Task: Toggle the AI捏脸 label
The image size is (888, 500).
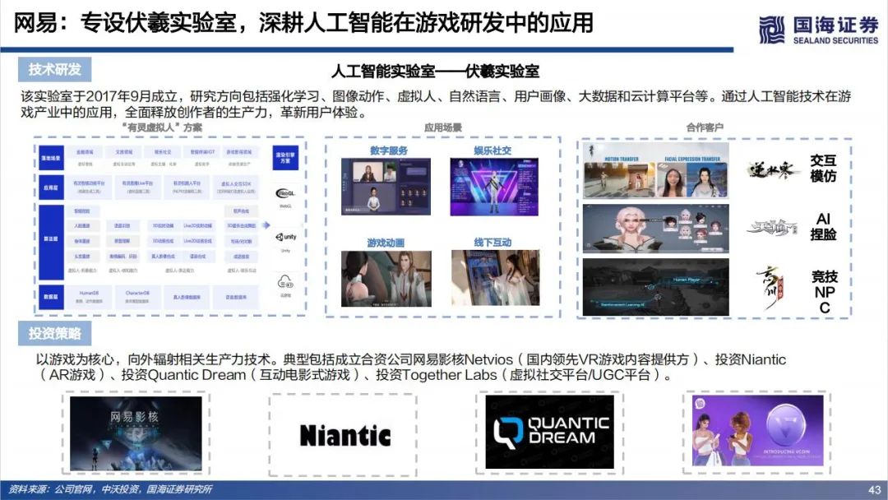Action: pyautogui.click(x=825, y=226)
